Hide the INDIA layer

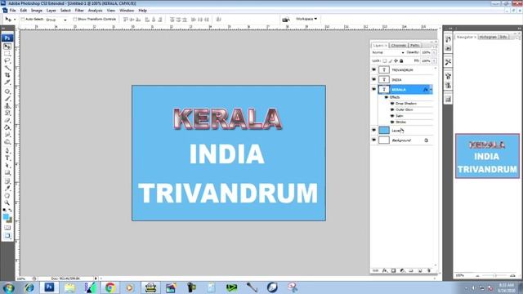point(374,79)
